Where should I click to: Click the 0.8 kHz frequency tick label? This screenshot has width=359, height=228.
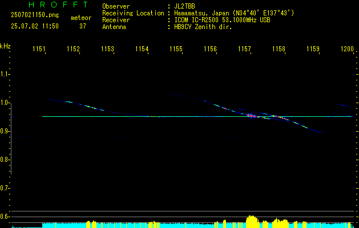coord(5,160)
